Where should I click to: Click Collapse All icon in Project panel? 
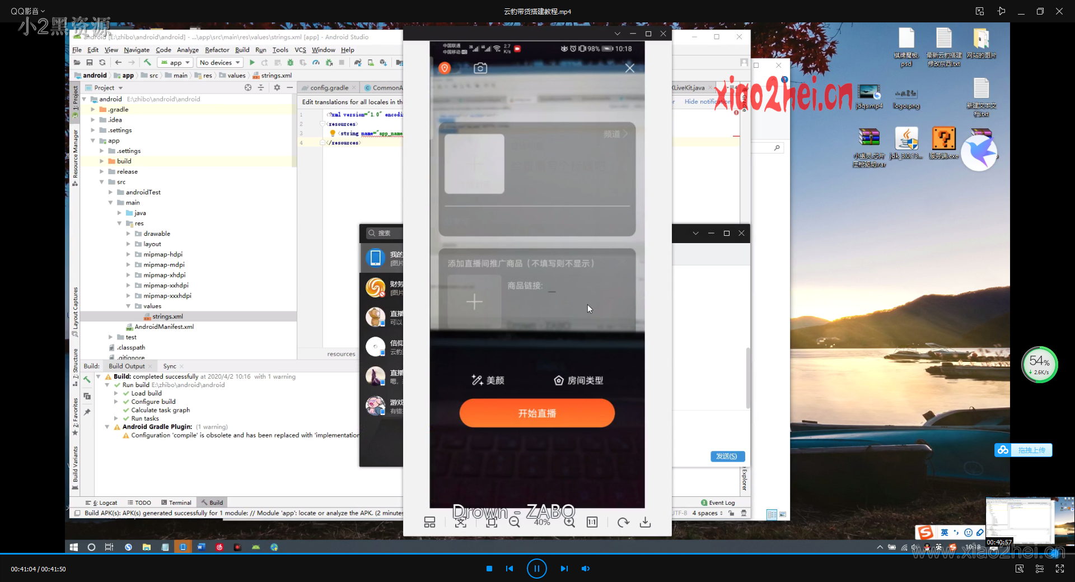coord(260,87)
